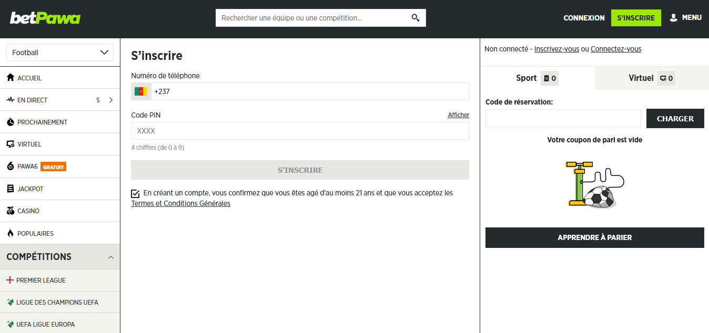This screenshot has height=333, width=709.
Task: Select UEFA Ligue Europa competition
Action: tap(60, 324)
